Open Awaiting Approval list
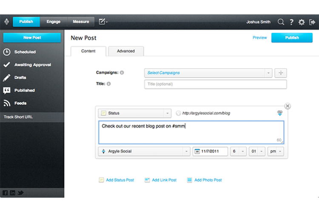This screenshot has height=212, width=319. [32, 65]
